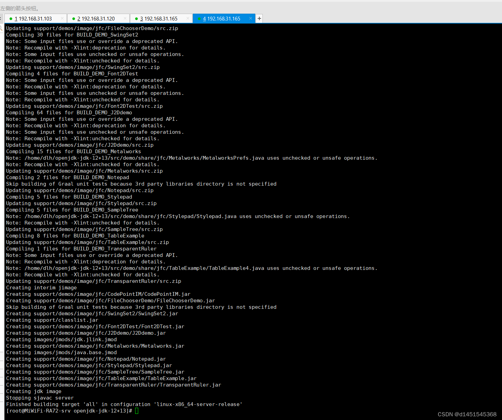
Task: Click the line creating CodePointIM.jar
Action: click(98, 294)
